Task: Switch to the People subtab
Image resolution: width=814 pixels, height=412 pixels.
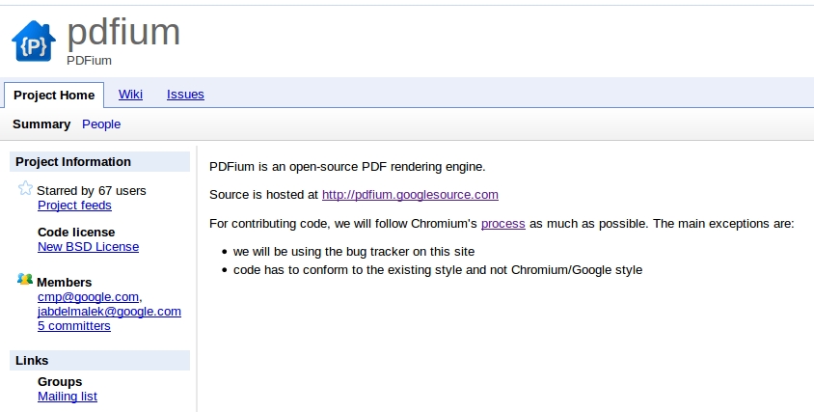Action: [x=101, y=124]
